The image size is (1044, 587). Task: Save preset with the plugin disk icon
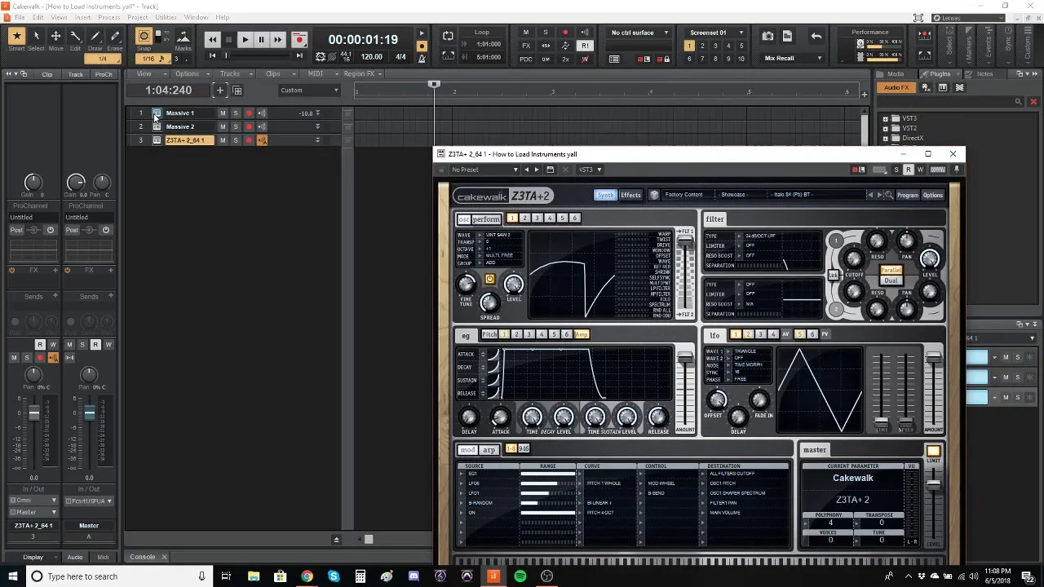[550, 170]
